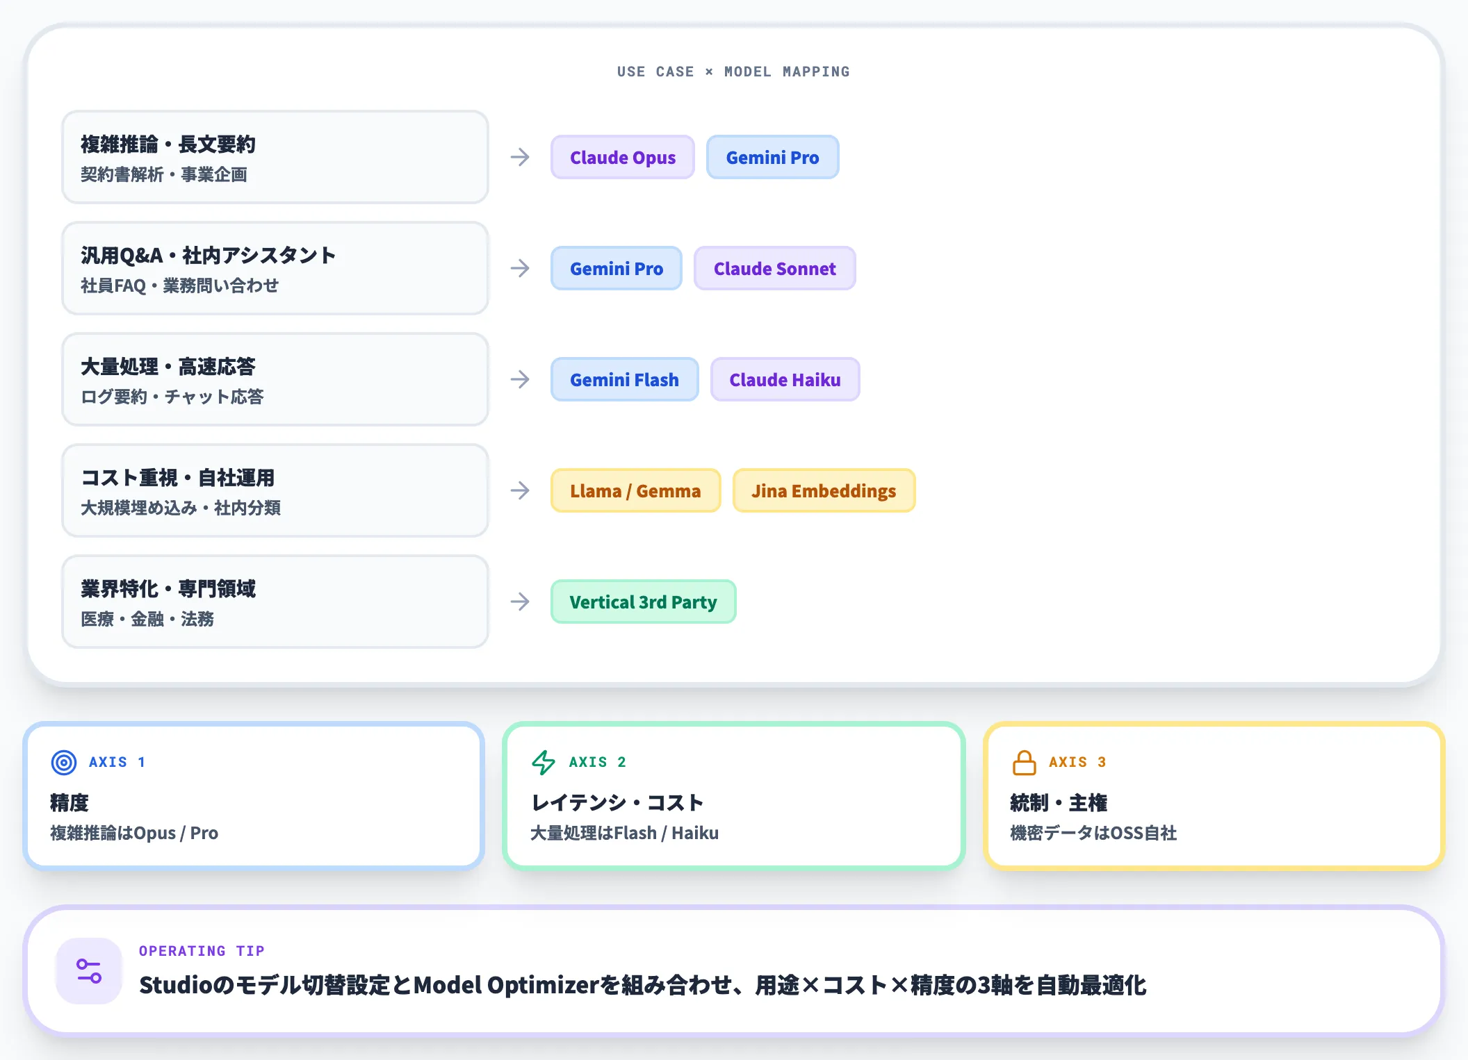
Task: Expand the コスト重視・自社運用 card
Action: (x=275, y=490)
